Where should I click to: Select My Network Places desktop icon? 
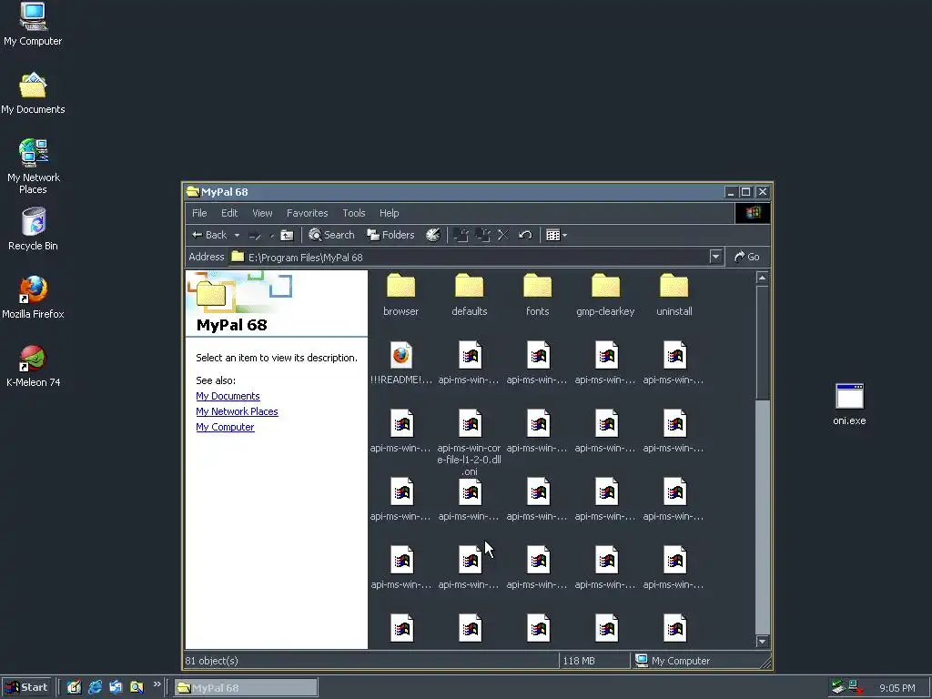[33, 167]
